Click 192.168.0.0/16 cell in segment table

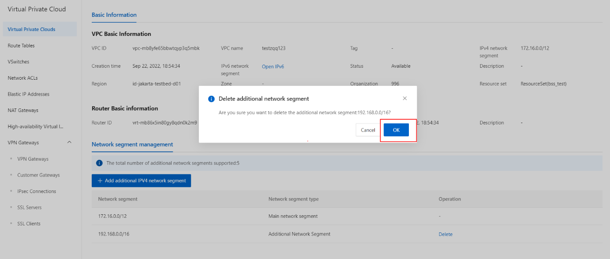[x=114, y=234]
